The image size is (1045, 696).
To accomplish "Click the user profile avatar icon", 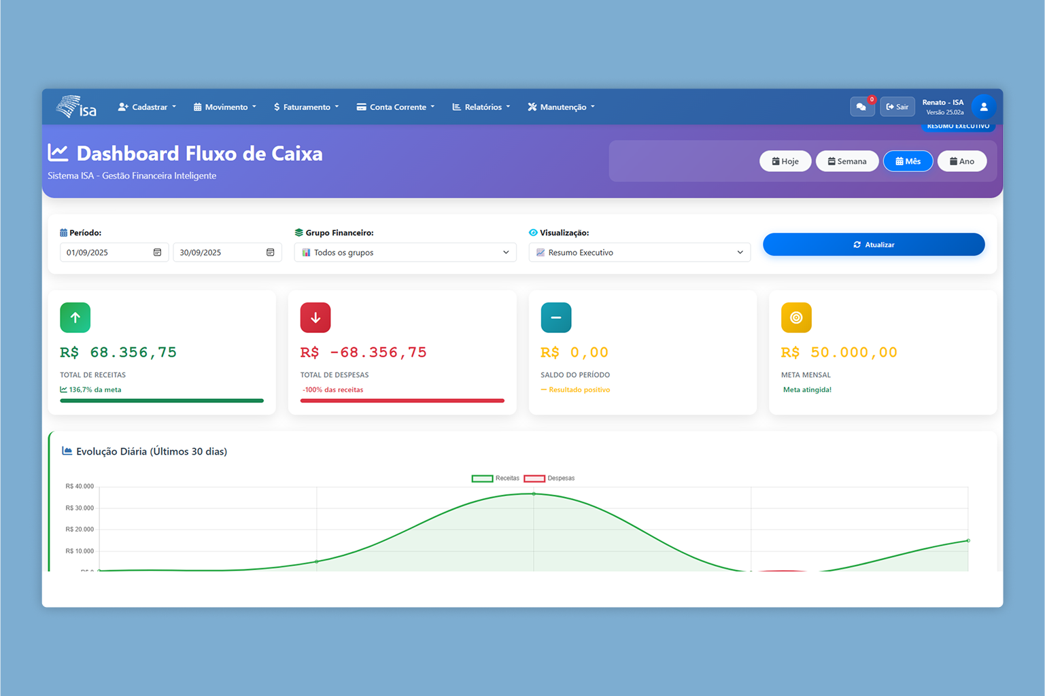I will click(984, 107).
